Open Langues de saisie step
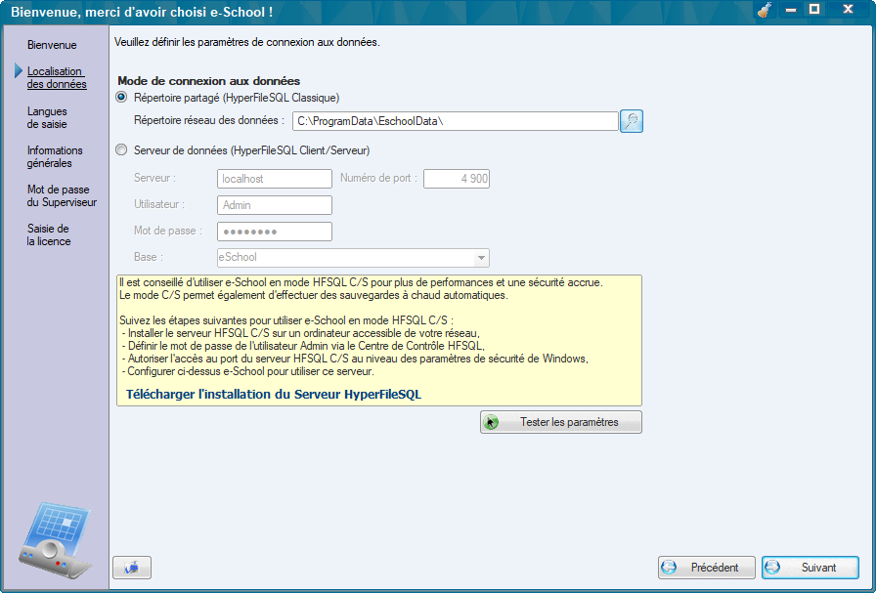The height and width of the screenshot is (593, 876). 47,118
